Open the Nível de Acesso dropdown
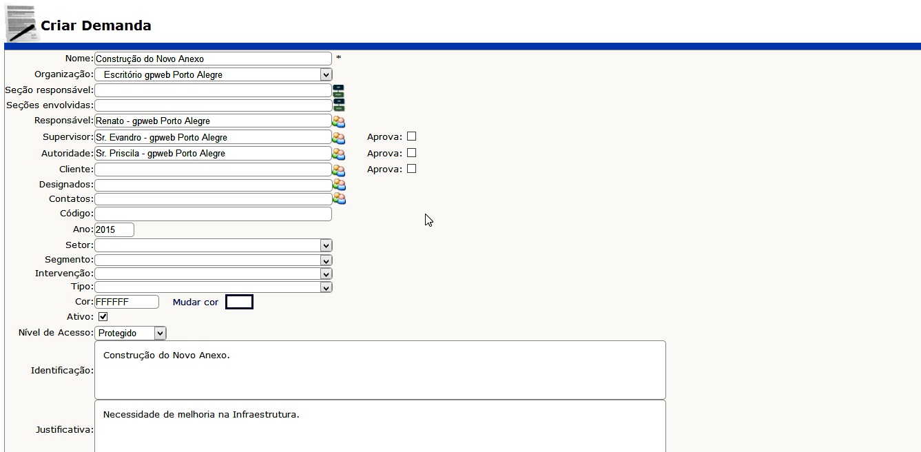 [x=130, y=333]
